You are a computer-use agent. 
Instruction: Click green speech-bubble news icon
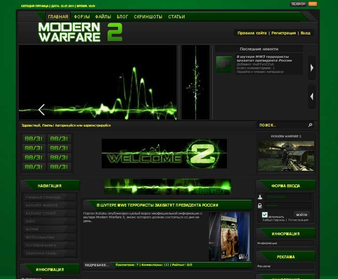pyautogui.click(x=224, y=64)
